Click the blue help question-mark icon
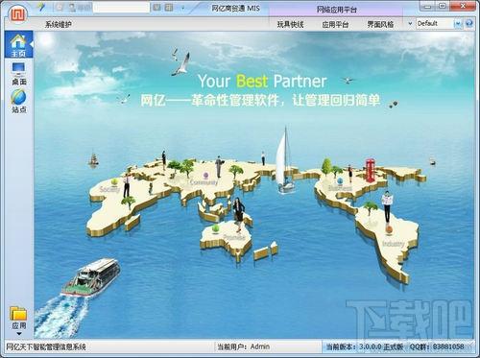This screenshot has height=358, width=480. click(469, 23)
